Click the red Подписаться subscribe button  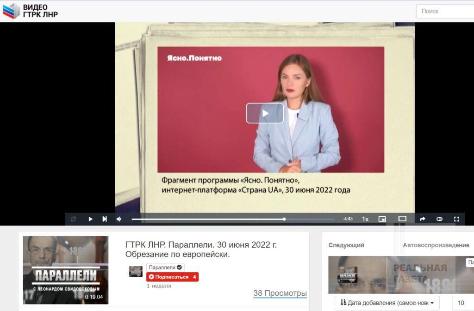pos(172,277)
